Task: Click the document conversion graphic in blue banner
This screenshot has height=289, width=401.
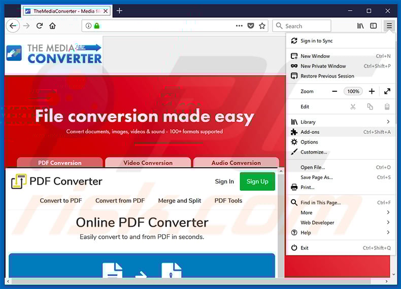Action: point(142,270)
